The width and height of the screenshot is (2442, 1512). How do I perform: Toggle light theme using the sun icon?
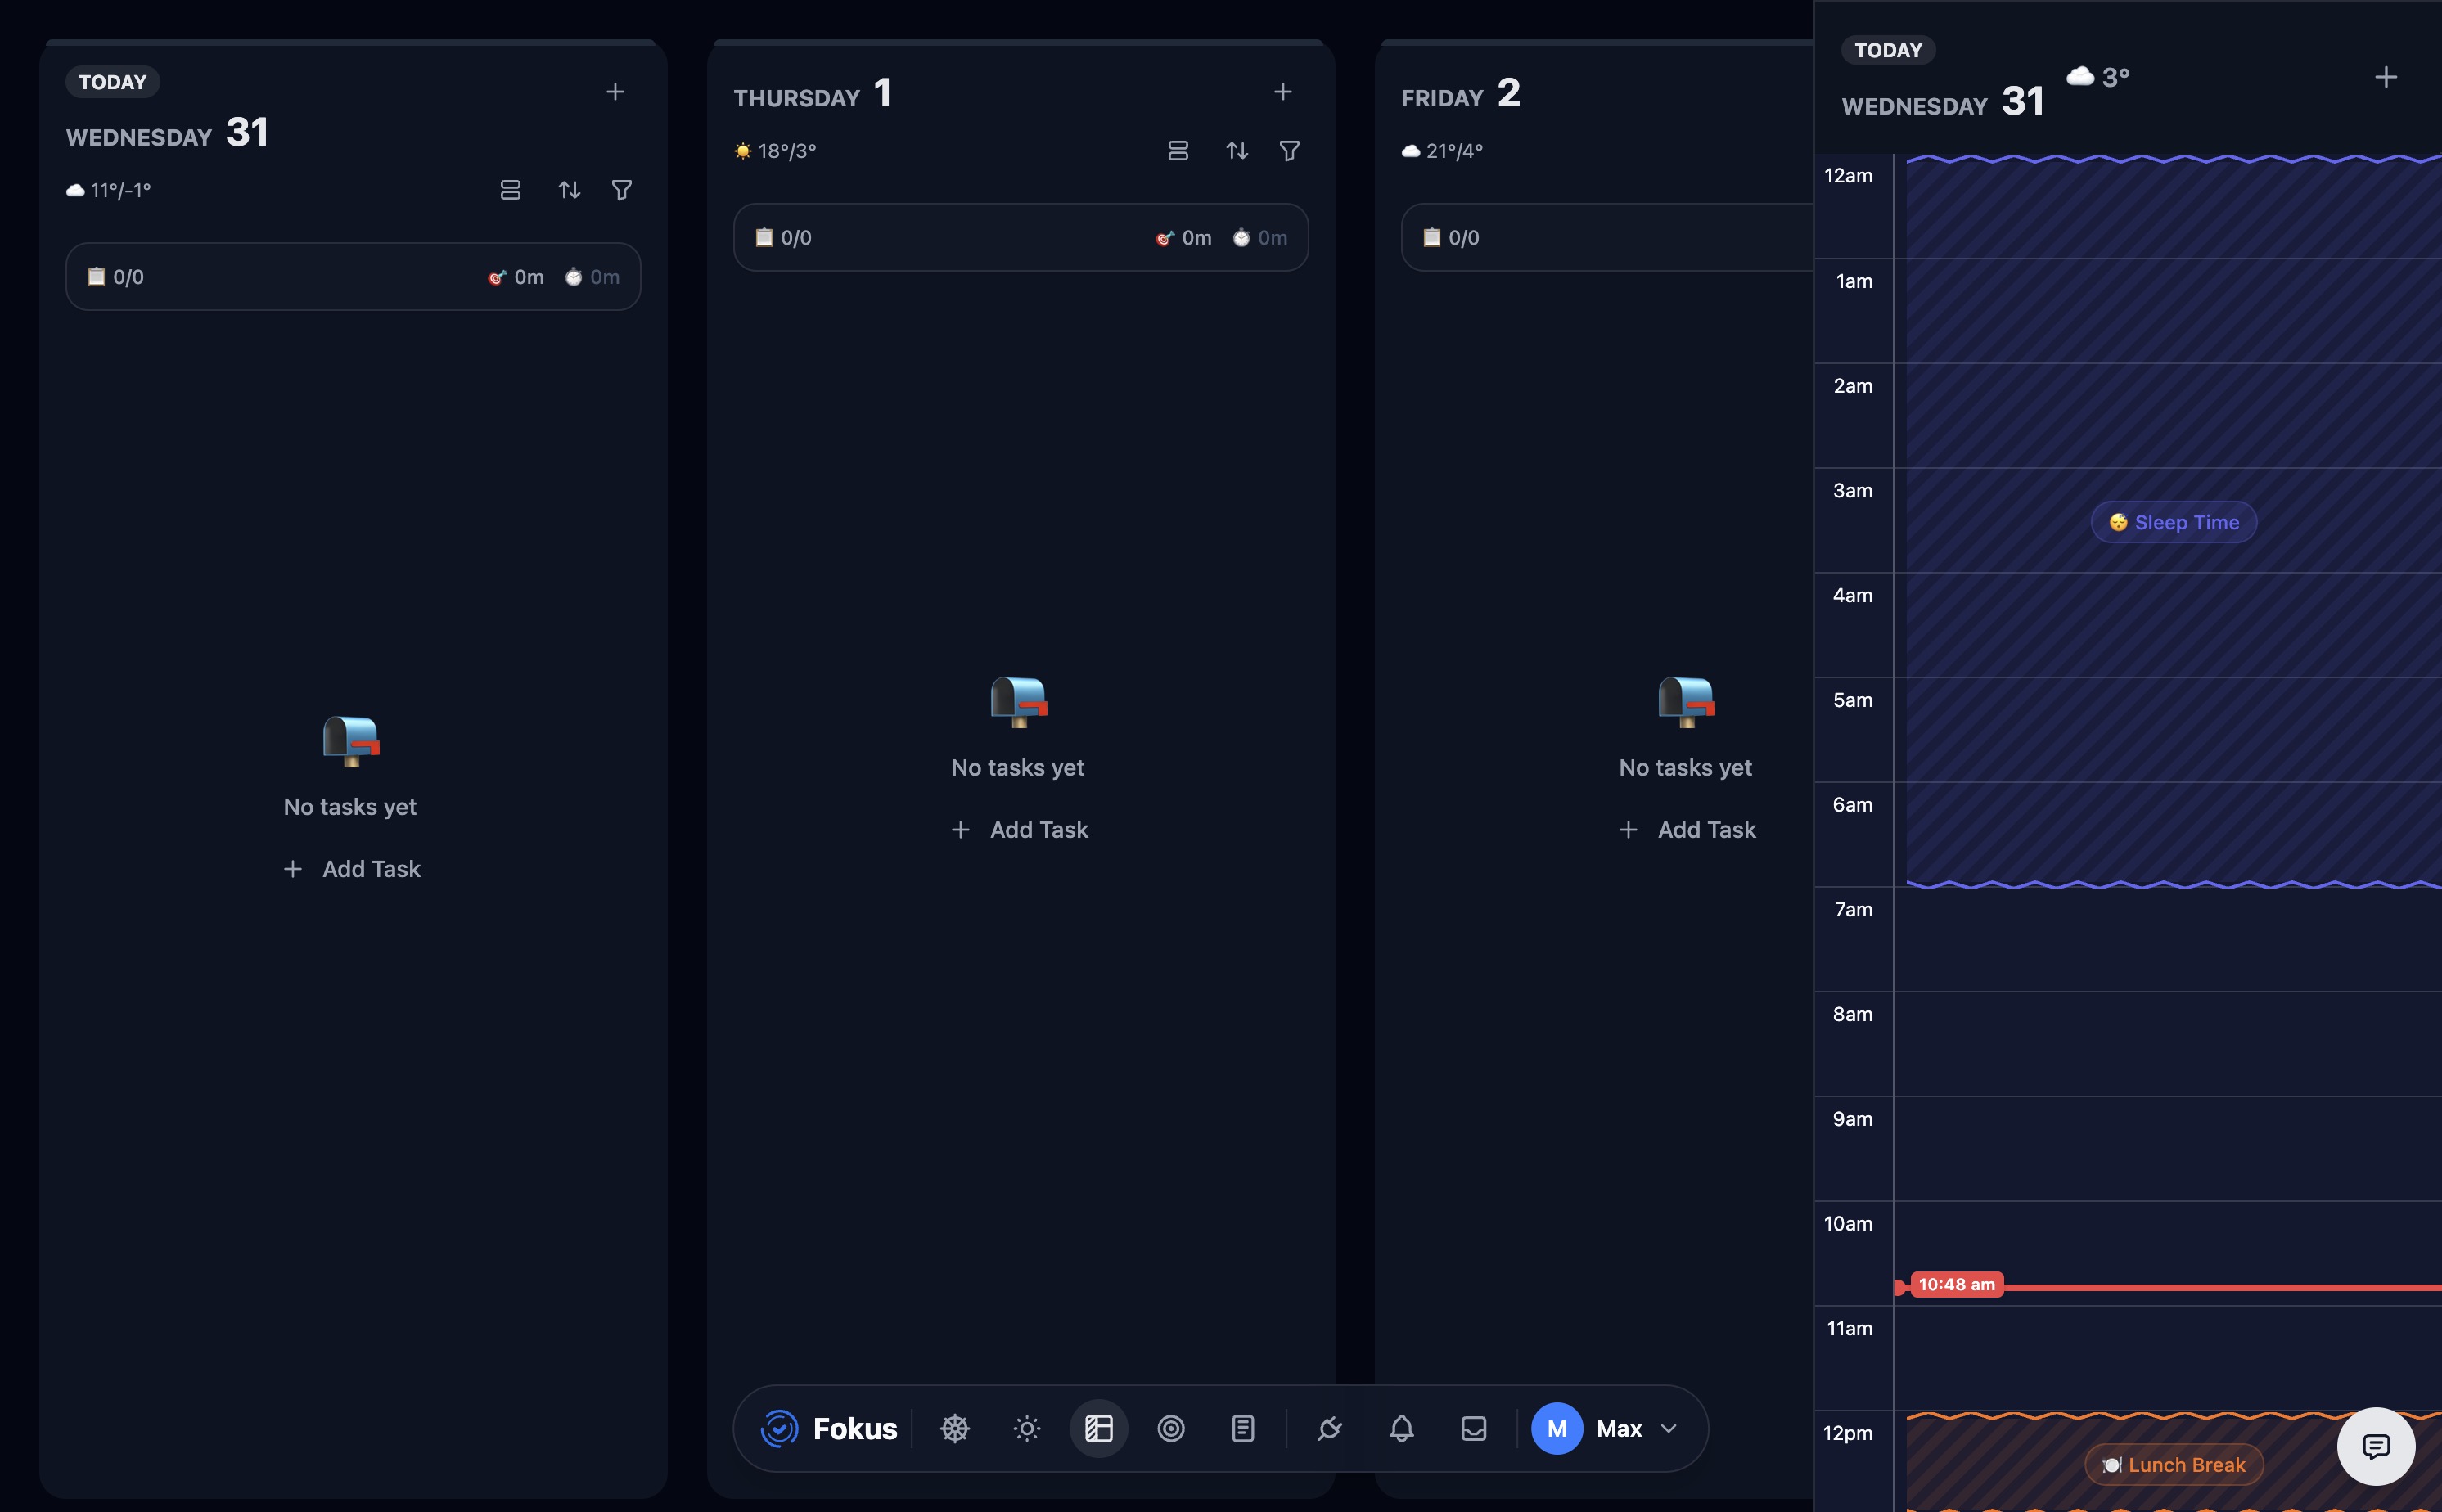pyautogui.click(x=1026, y=1428)
